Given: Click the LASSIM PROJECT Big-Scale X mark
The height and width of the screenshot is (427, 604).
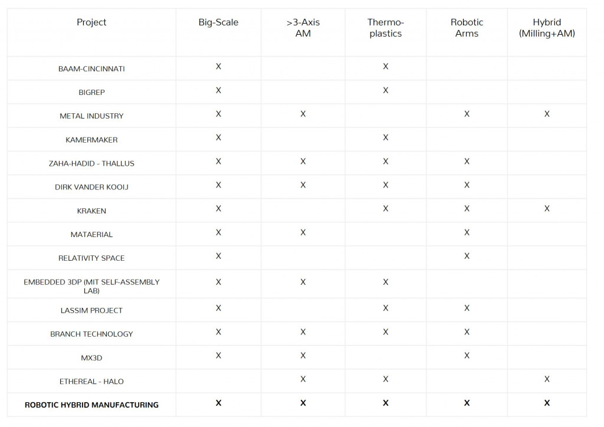Looking at the screenshot, I should [218, 308].
